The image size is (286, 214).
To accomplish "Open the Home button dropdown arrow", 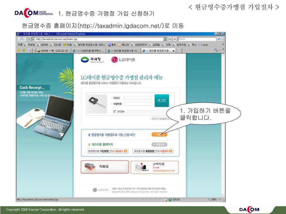I will click(x=220, y=50).
